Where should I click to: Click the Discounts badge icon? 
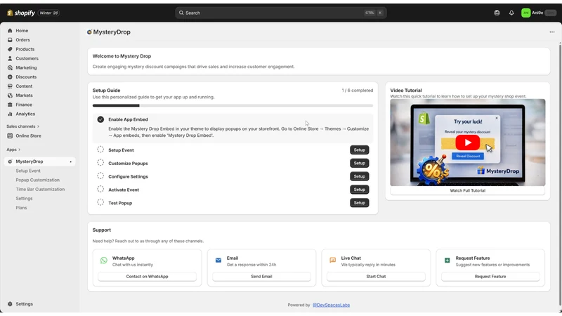pos(10,77)
